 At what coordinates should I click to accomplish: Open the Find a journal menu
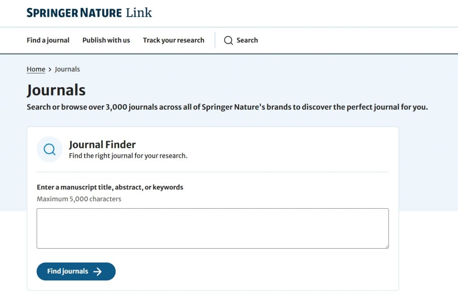pos(48,40)
